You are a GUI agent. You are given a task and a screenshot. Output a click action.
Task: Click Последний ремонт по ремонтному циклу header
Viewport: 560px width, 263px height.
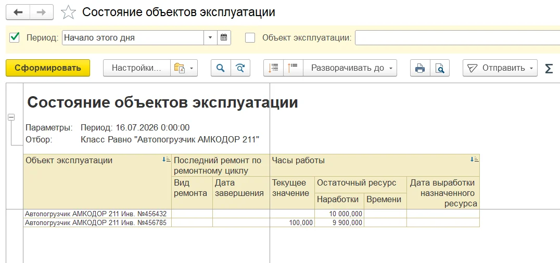(x=221, y=165)
